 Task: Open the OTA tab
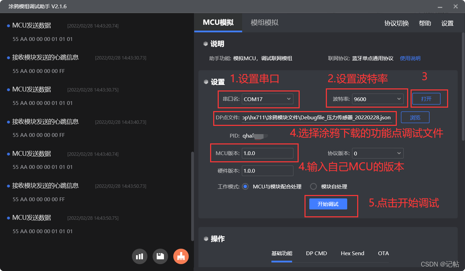point(383,253)
